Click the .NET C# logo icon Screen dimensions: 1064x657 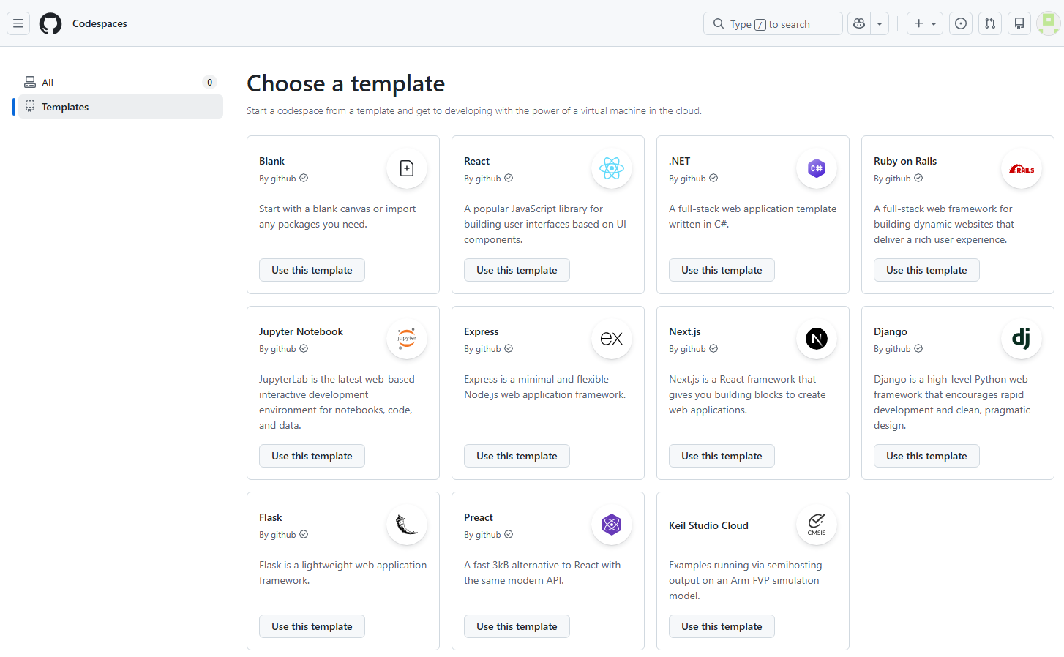tap(817, 168)
